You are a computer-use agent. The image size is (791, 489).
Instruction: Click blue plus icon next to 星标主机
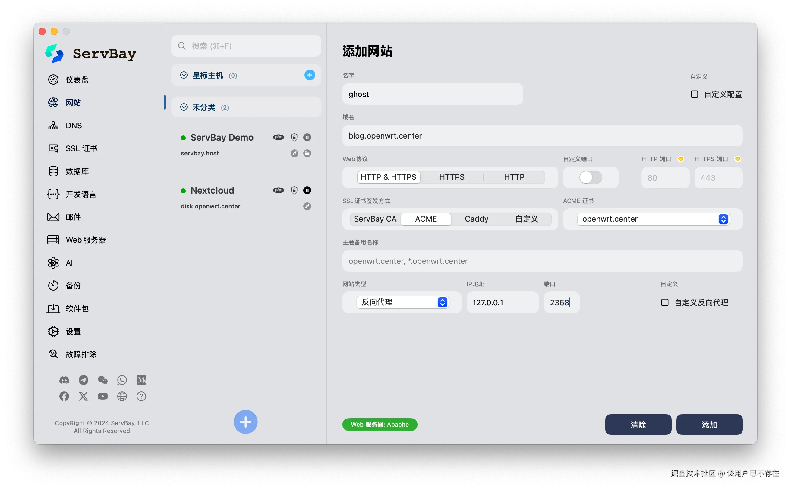tap(310, 75)
